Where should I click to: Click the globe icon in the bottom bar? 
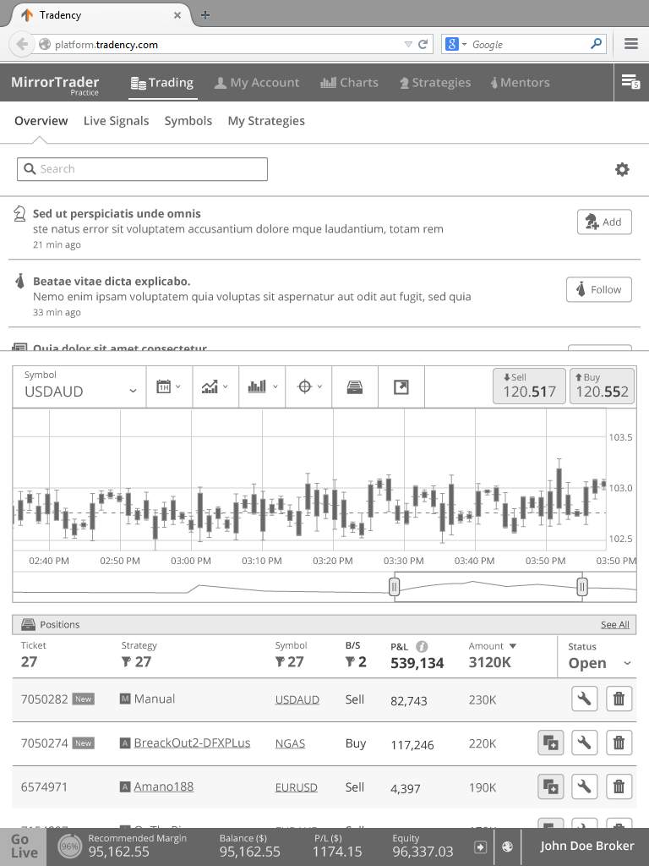click(x=507, y=847)
